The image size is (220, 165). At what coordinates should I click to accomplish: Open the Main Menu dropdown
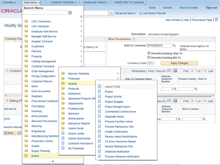point(32,2)
